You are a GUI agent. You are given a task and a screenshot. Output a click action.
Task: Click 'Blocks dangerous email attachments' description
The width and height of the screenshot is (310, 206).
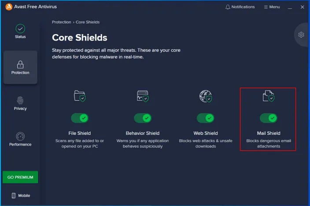coord(269,143)
